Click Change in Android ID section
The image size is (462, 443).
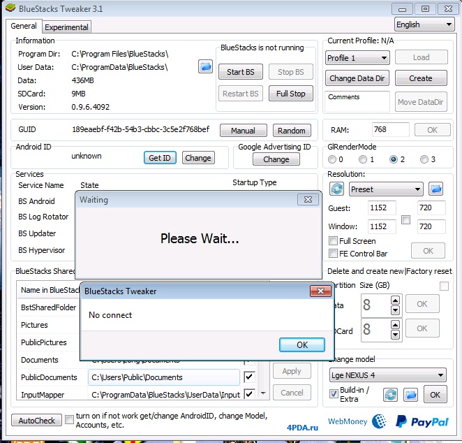198,158
